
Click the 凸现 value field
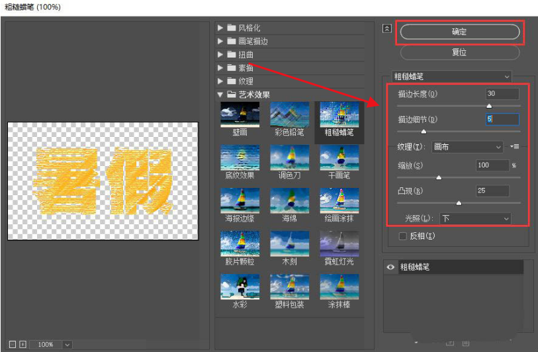[493, 191]
